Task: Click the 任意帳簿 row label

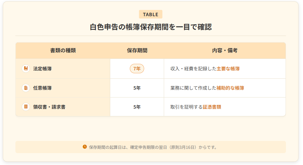Action: tap(42, 88)
